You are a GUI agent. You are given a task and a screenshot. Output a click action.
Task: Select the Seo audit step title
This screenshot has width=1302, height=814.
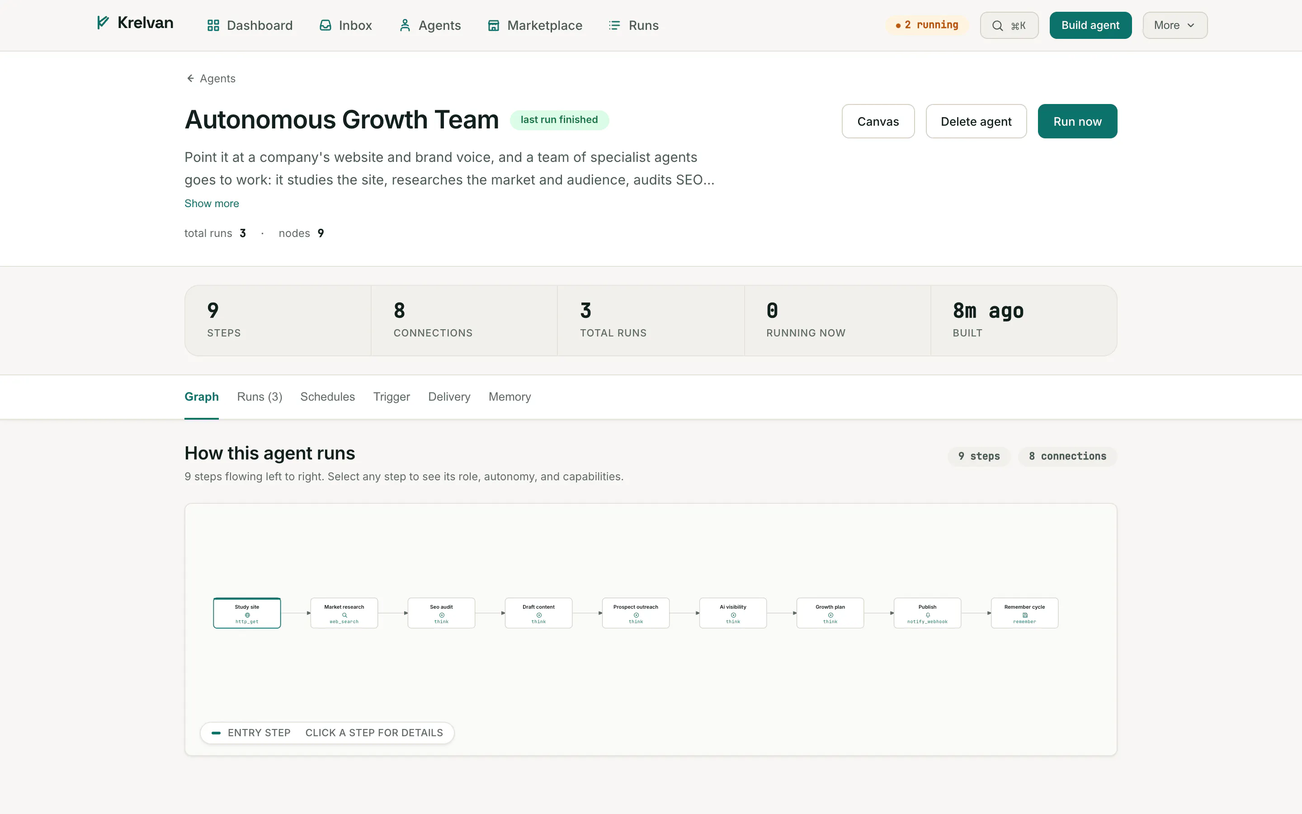(441, 607)
